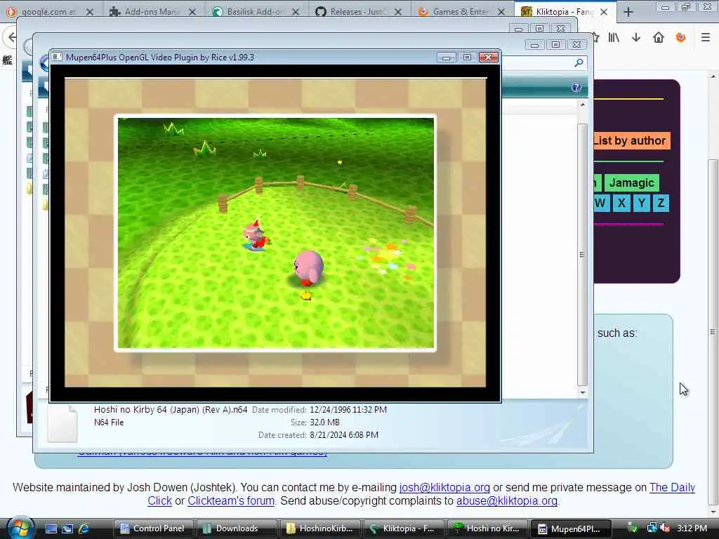Image resolution: width=719 pixels, height=539 pixels.
Task: Click the browser page scrollbar thumb
Action: [x=713, y=332]
